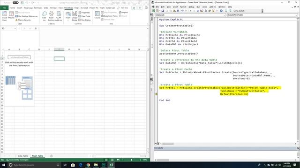Switch to Page Layout view in status bar

click(112, 160)
